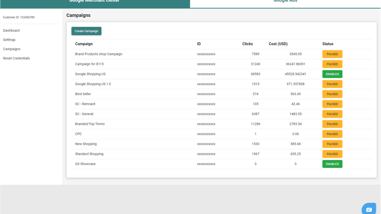
Task: Toggle PAUSED status for SC - Remnant
Action: click(332, 104)
